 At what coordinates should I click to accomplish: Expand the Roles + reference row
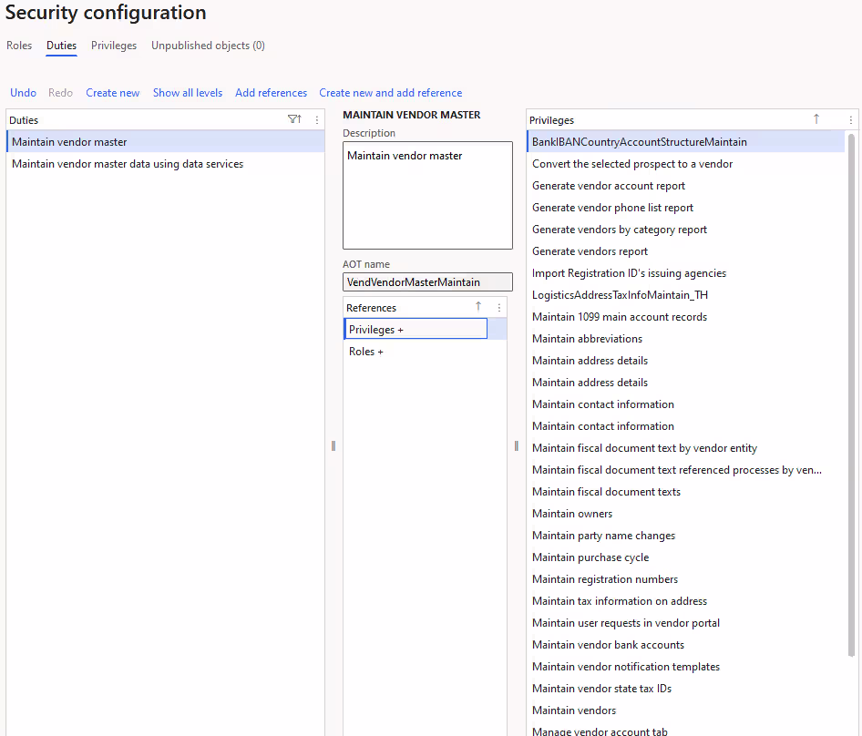pyautogui.click(x=425, y=352)
